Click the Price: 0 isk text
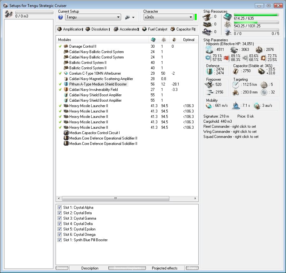Viewport: 286px width, 273px height. pyautogui.click(x=246, y=116)
